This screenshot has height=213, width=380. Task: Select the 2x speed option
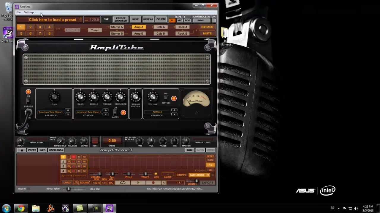210,170
